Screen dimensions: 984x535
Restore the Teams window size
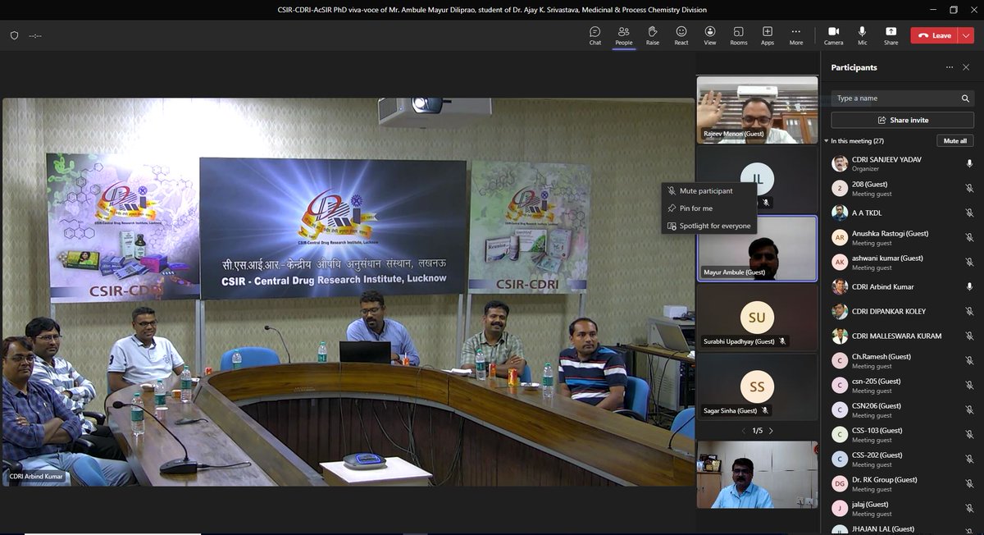[x=954, y=10]
